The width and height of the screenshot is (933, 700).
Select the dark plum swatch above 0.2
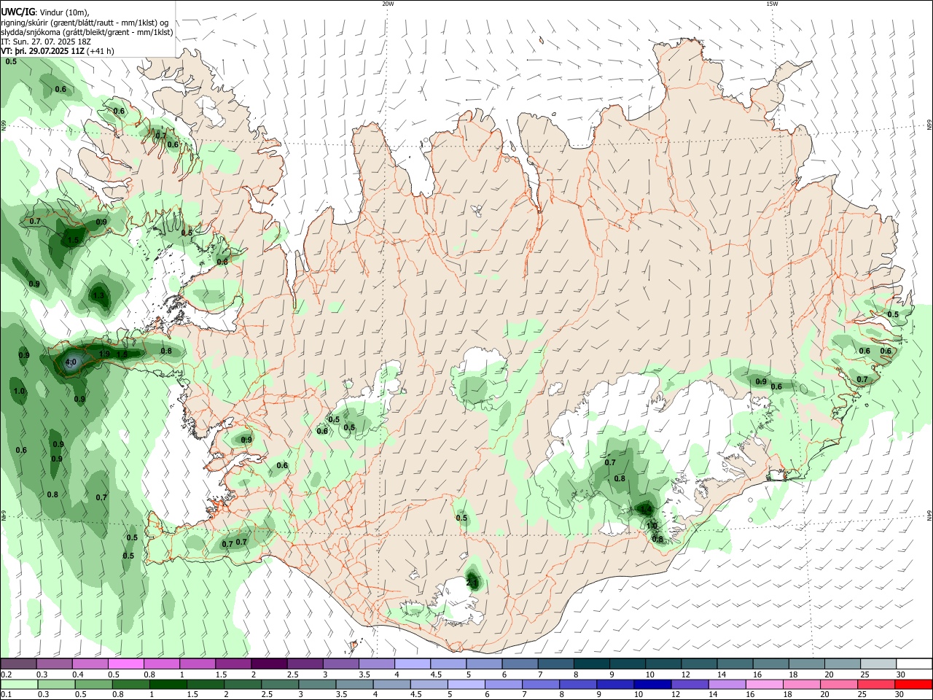click(x=18, y=664)
